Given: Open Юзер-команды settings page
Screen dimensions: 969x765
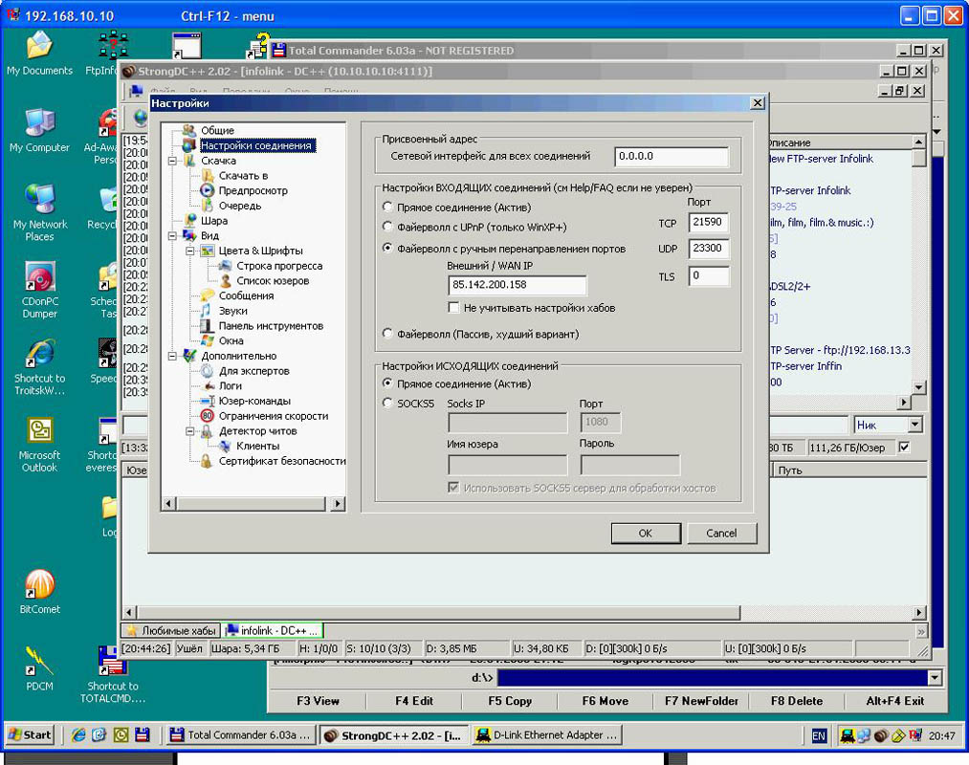Looking at the screenshot, I should point(254,401).
